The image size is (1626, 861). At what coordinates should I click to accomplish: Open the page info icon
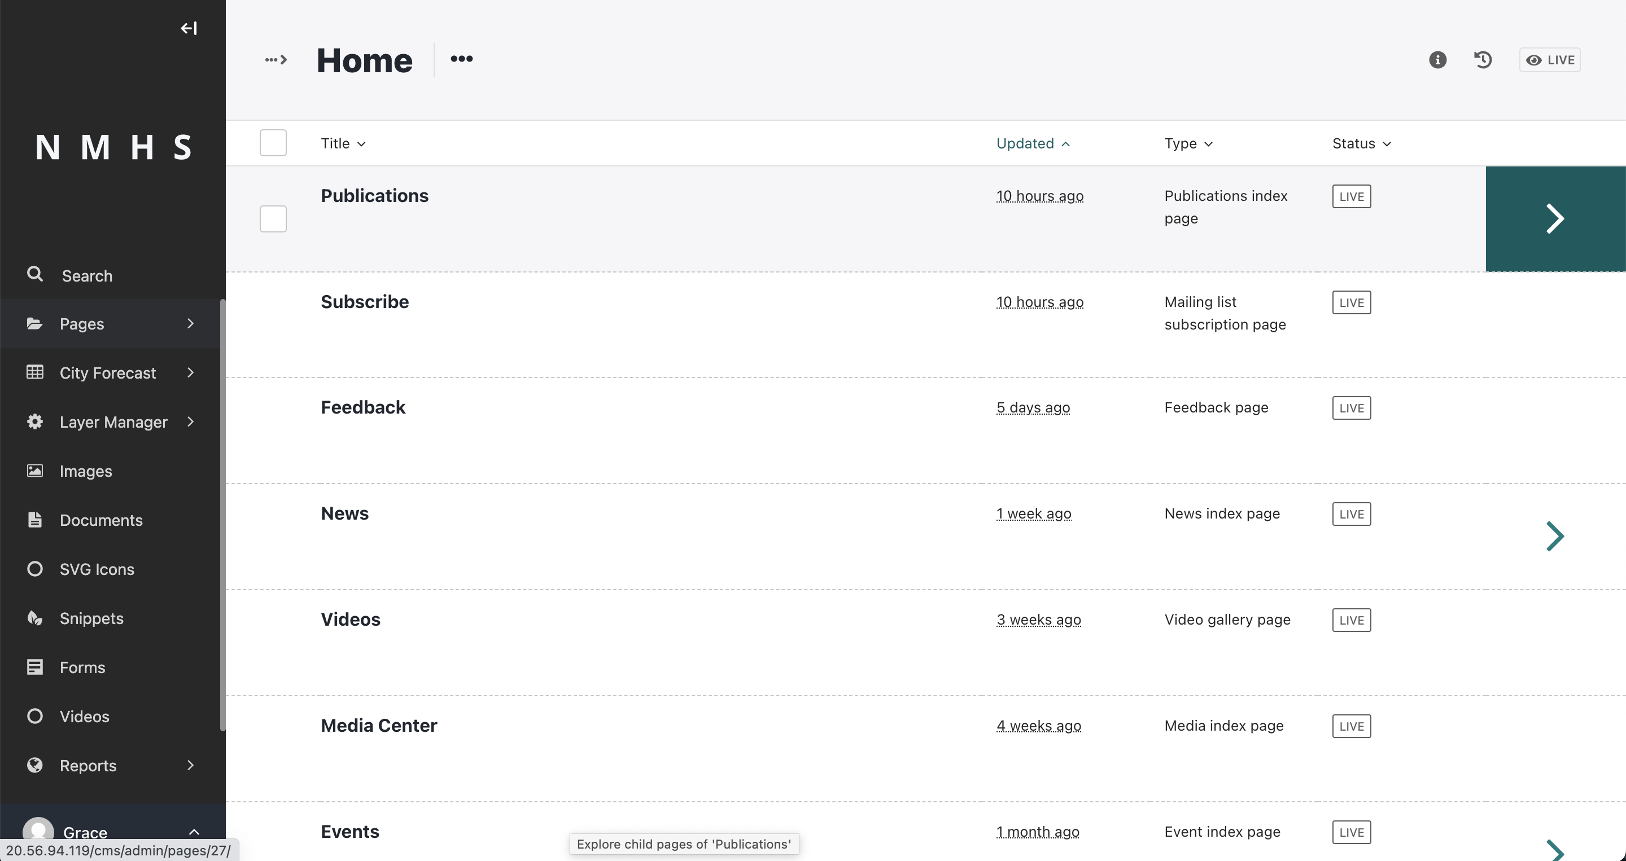[x=1437, y=60]
